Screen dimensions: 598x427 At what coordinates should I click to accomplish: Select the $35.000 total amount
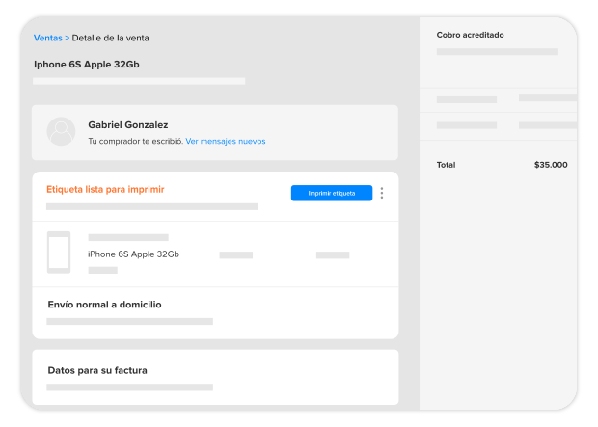click(x=551, y=165)
